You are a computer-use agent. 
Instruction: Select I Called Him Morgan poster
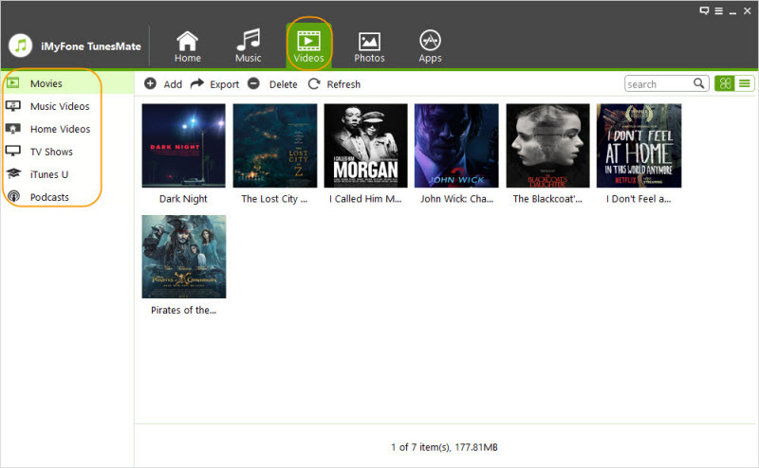[365, 146]
